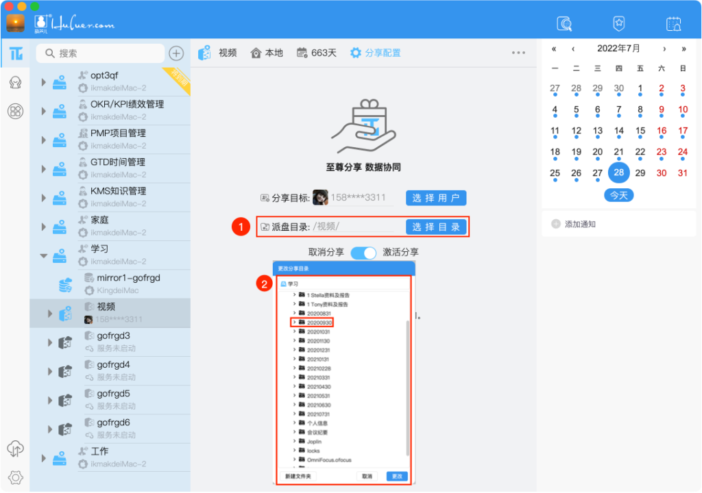Expand folder 20201031 in the directory dialog

294,331
